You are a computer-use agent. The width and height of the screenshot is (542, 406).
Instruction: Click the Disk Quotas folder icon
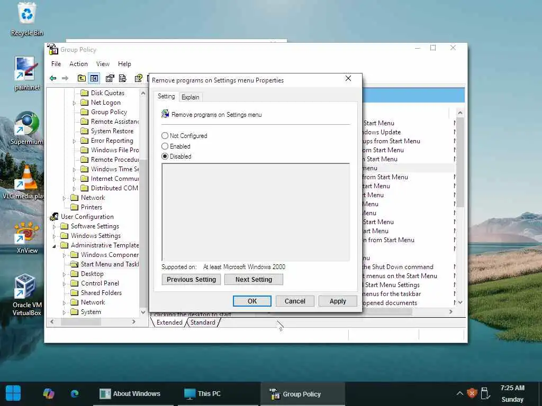pos(84,93)
